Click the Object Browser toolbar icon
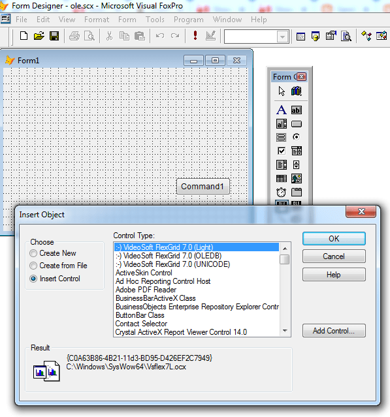 tap(382, 36)
